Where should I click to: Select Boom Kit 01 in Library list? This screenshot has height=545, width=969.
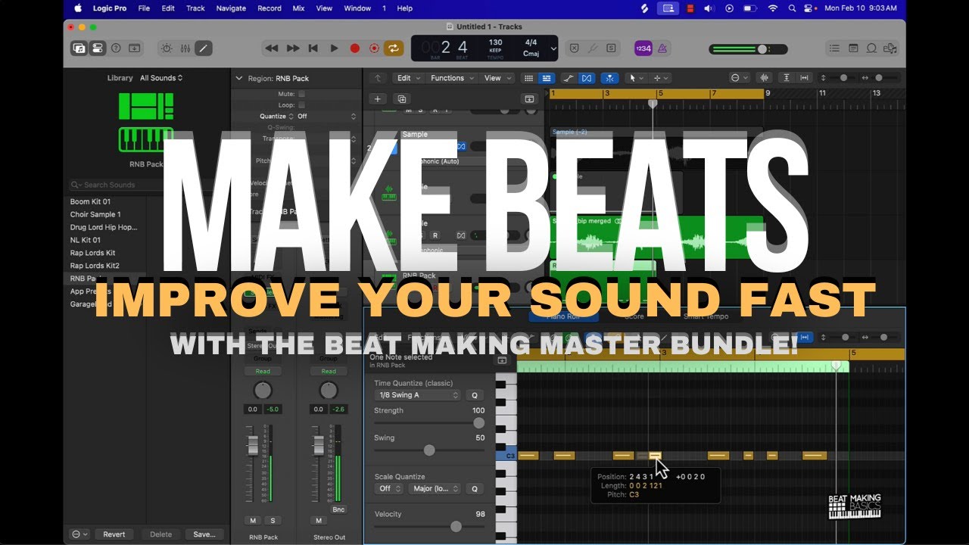pyautogui.click(x=90, y=201)
